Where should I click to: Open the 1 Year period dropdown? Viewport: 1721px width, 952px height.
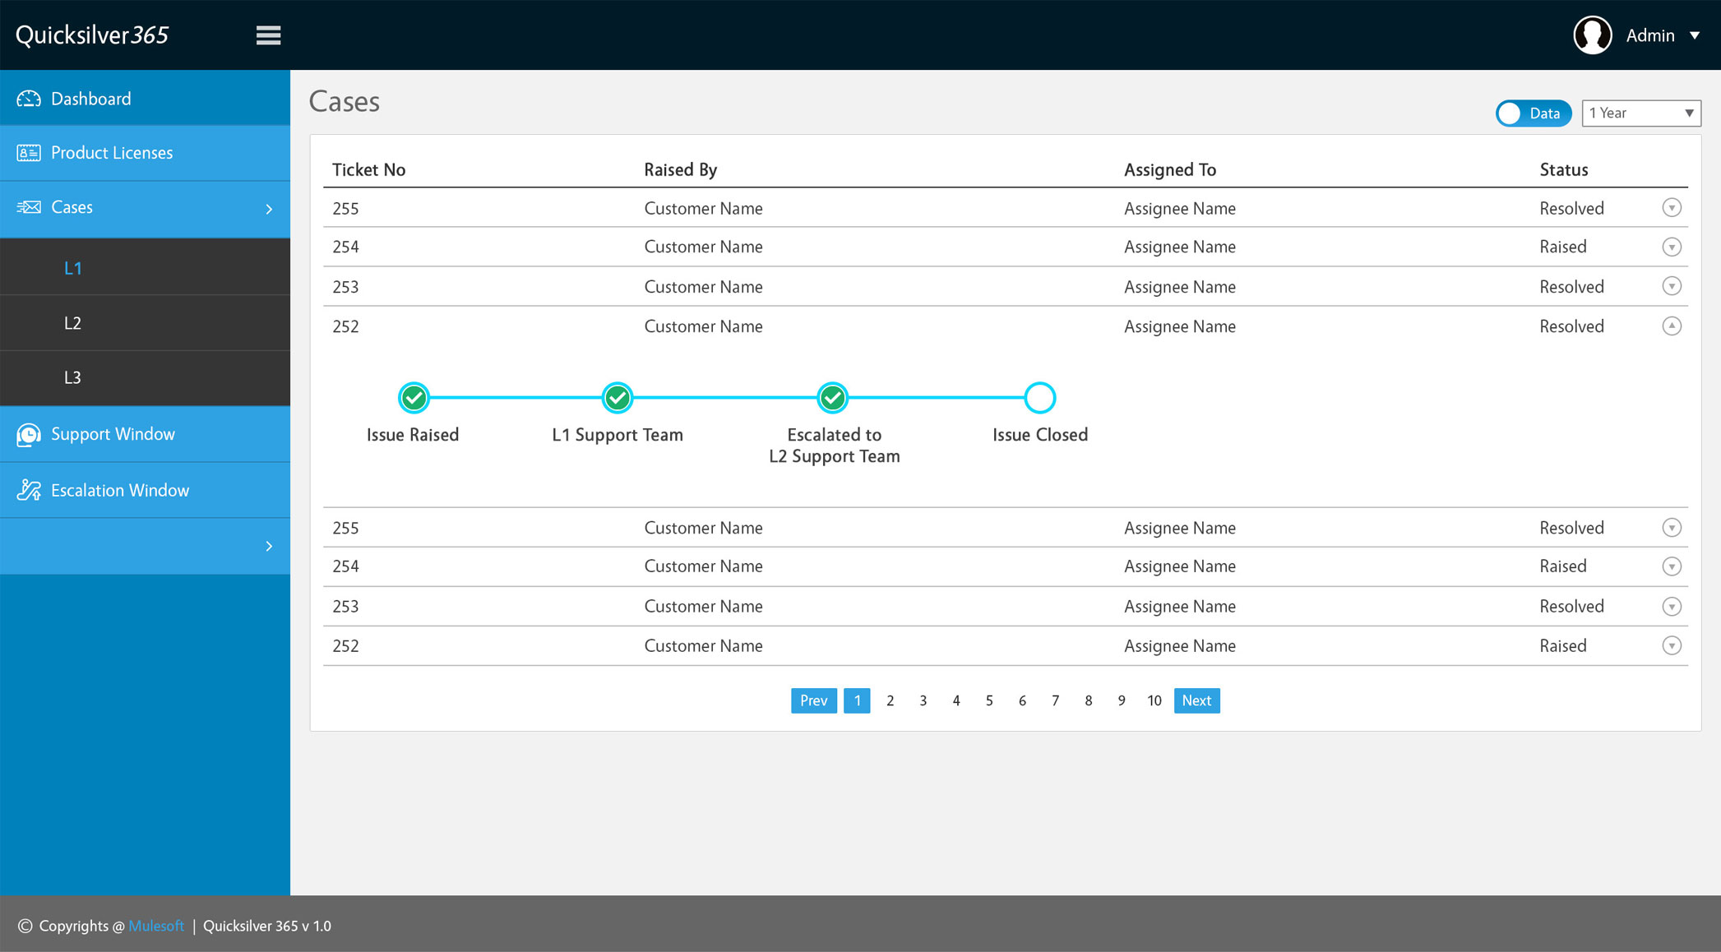click(1640, 113)
